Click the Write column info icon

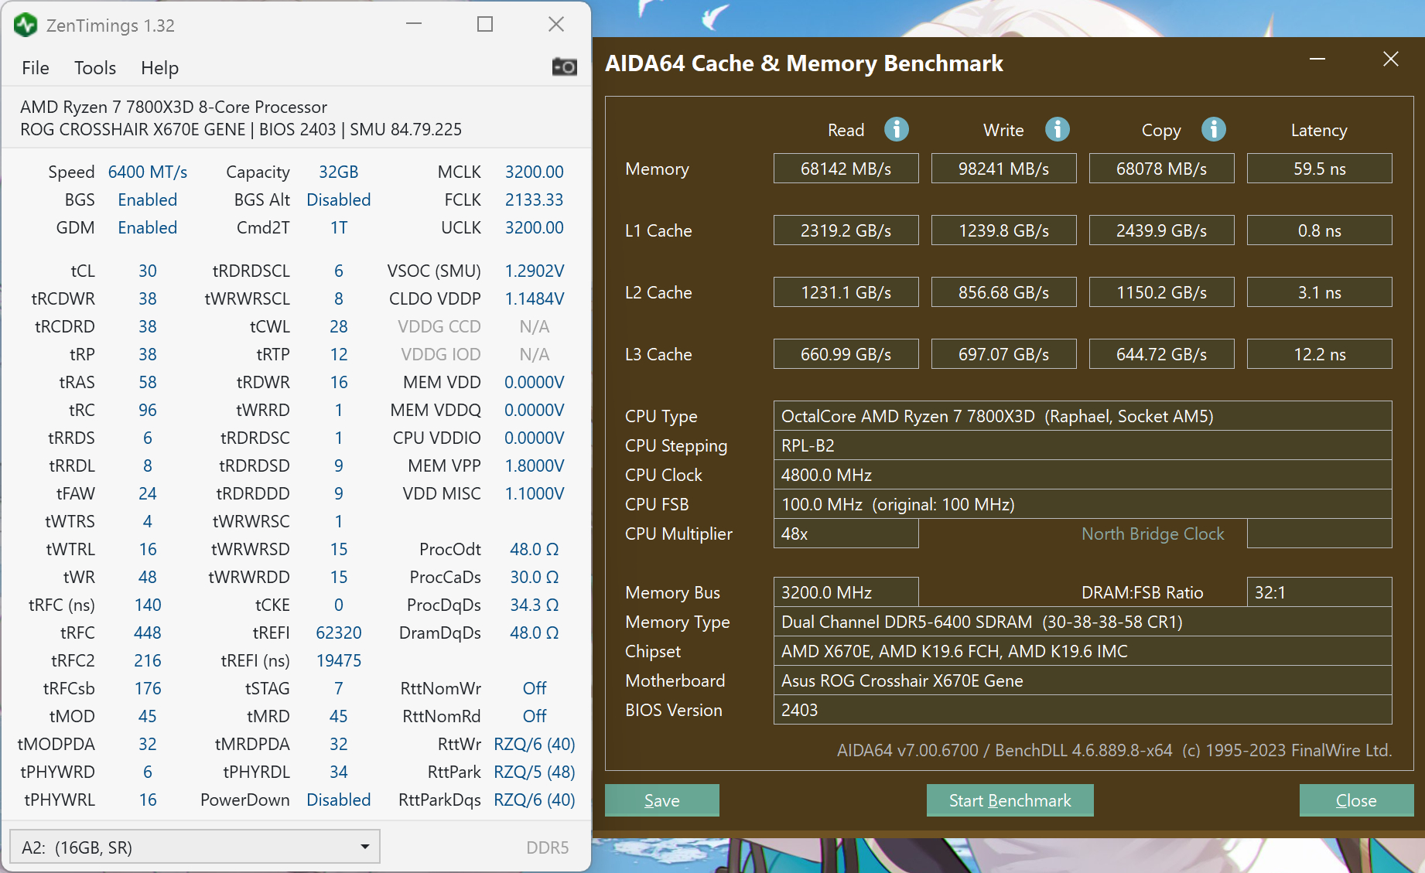pyautogui.click(x=1058, y=129)
